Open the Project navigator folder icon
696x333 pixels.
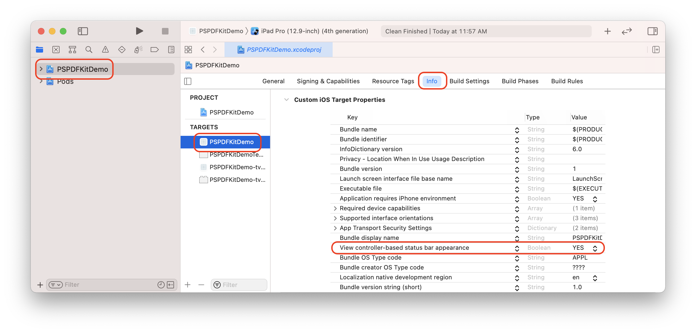(x=40, y=50)
